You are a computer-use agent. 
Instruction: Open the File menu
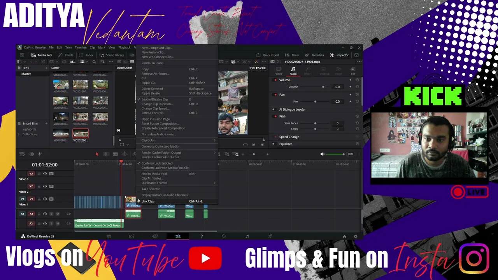click(51, 47)
